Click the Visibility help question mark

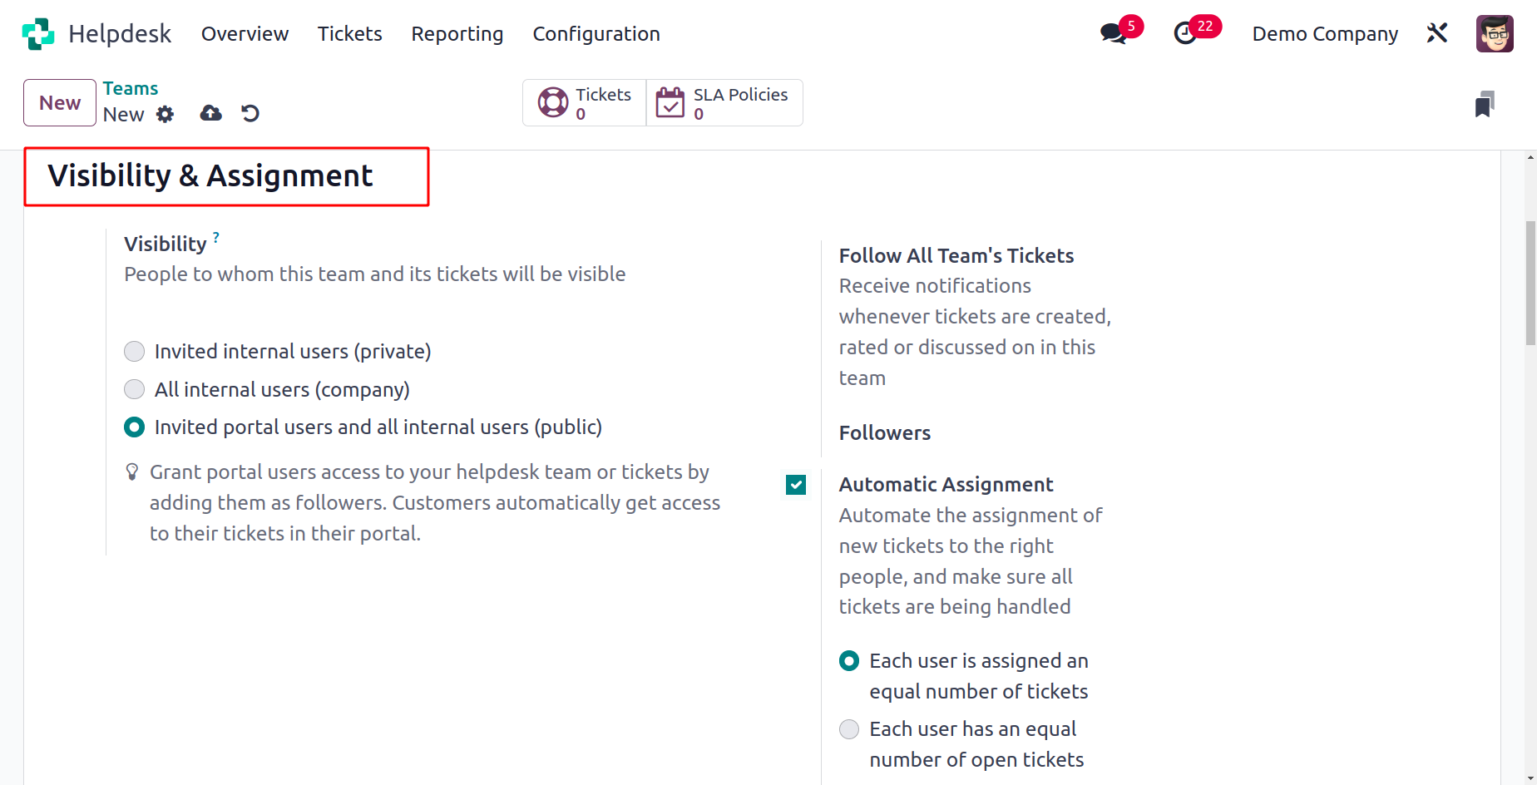coord(216,237)
